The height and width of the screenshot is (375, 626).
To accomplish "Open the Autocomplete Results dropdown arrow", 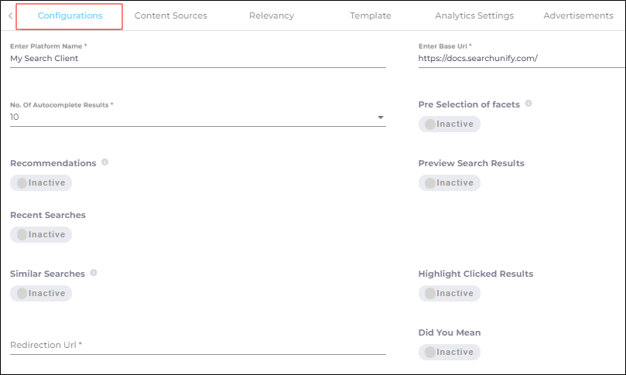I will click(x=380, y=118).
